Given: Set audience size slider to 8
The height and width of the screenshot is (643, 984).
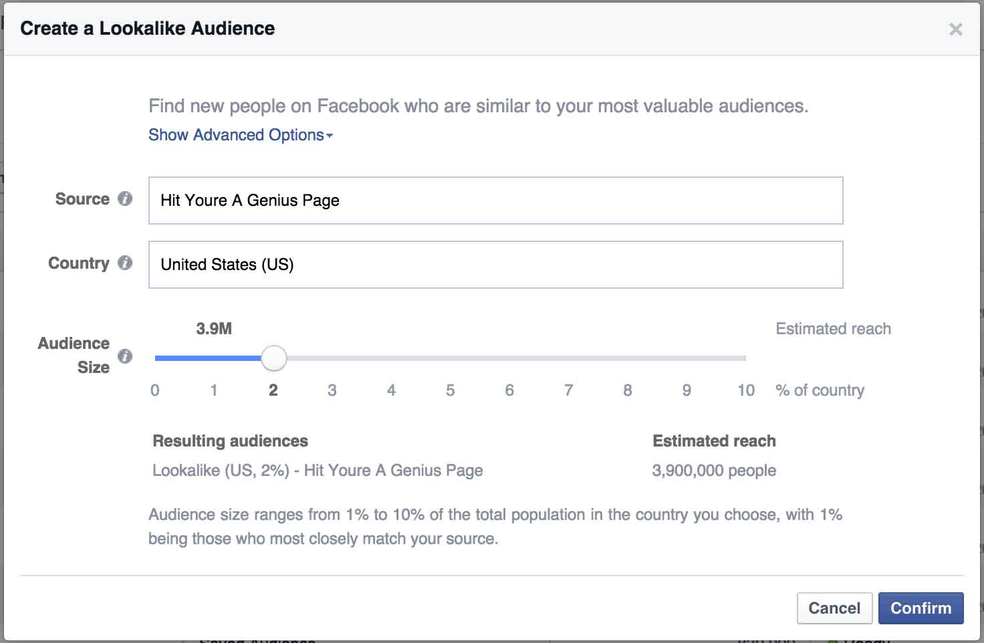Looking at the screenshot, I should click(628, 358).
